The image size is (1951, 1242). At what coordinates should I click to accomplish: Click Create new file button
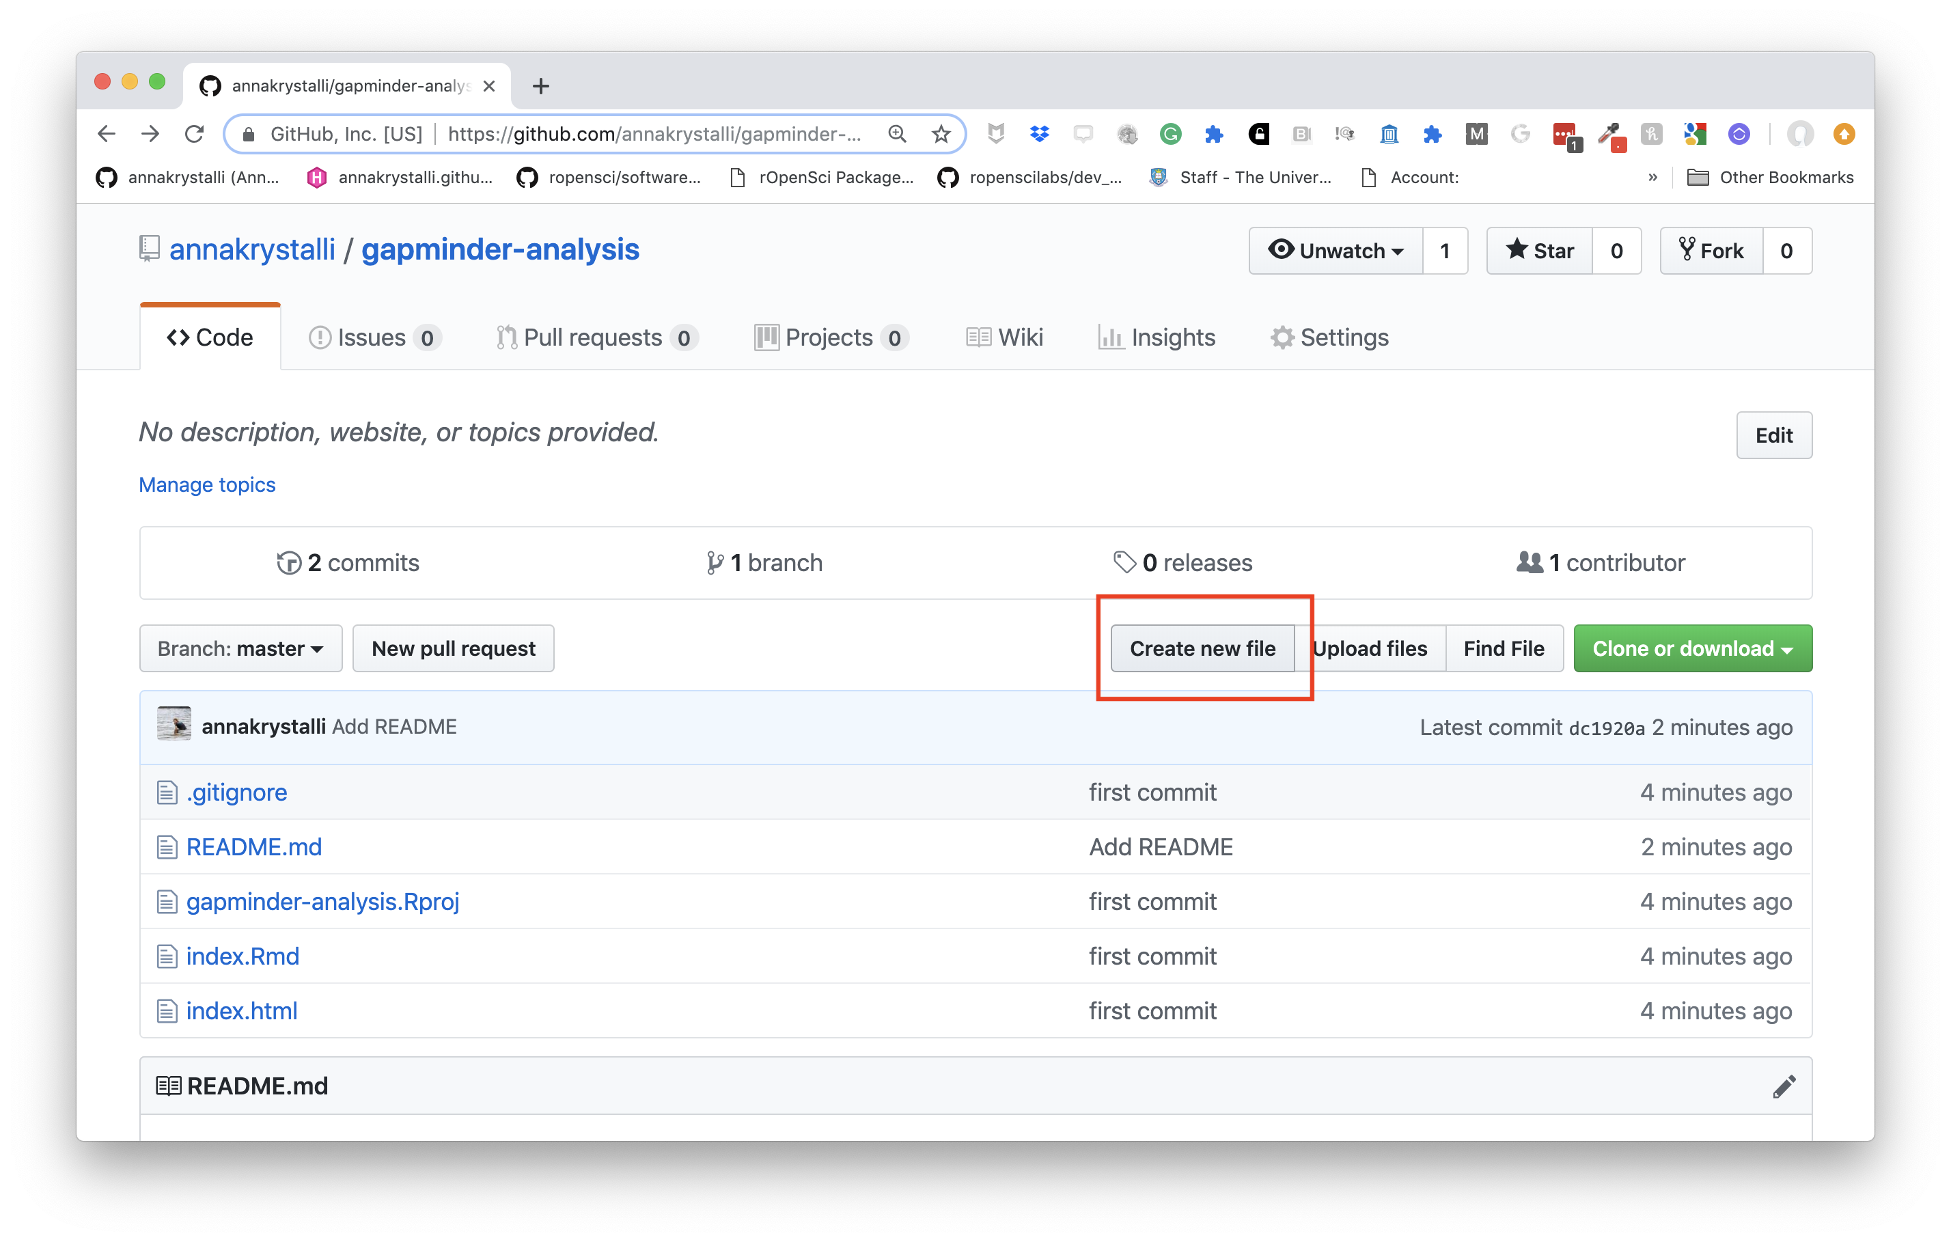click(1202, 648)
